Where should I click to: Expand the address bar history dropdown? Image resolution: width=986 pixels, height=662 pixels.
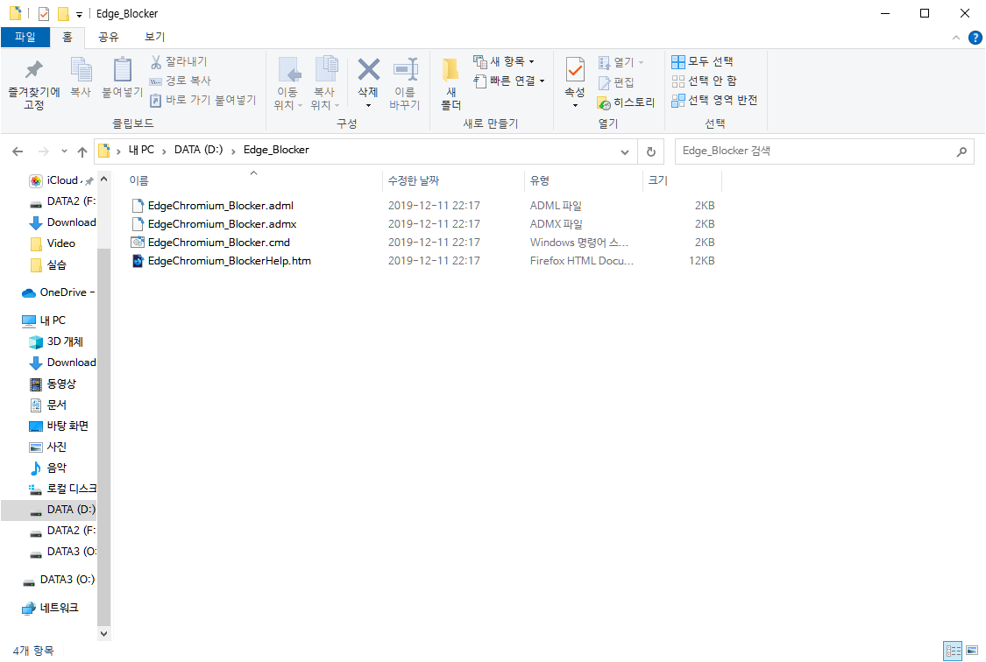(624, 152)
